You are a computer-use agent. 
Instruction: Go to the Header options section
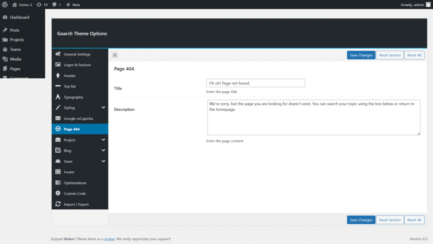(x=80, y=76)
